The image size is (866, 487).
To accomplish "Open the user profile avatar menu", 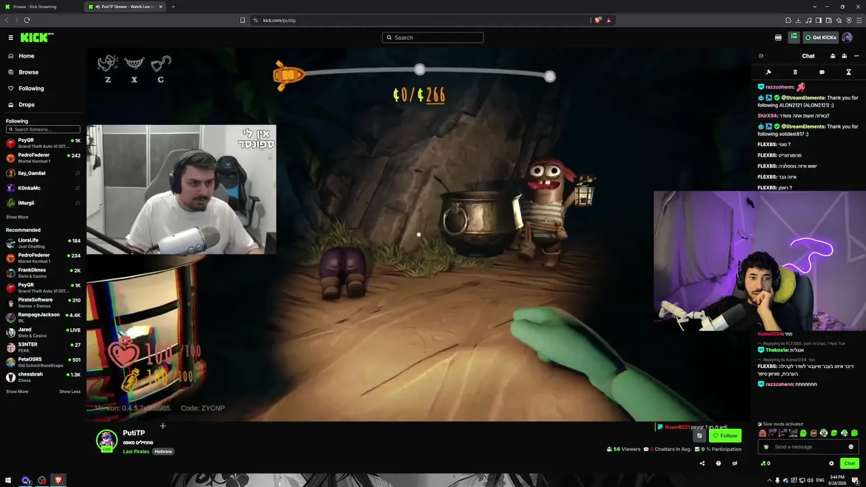I will pos(847,38).
